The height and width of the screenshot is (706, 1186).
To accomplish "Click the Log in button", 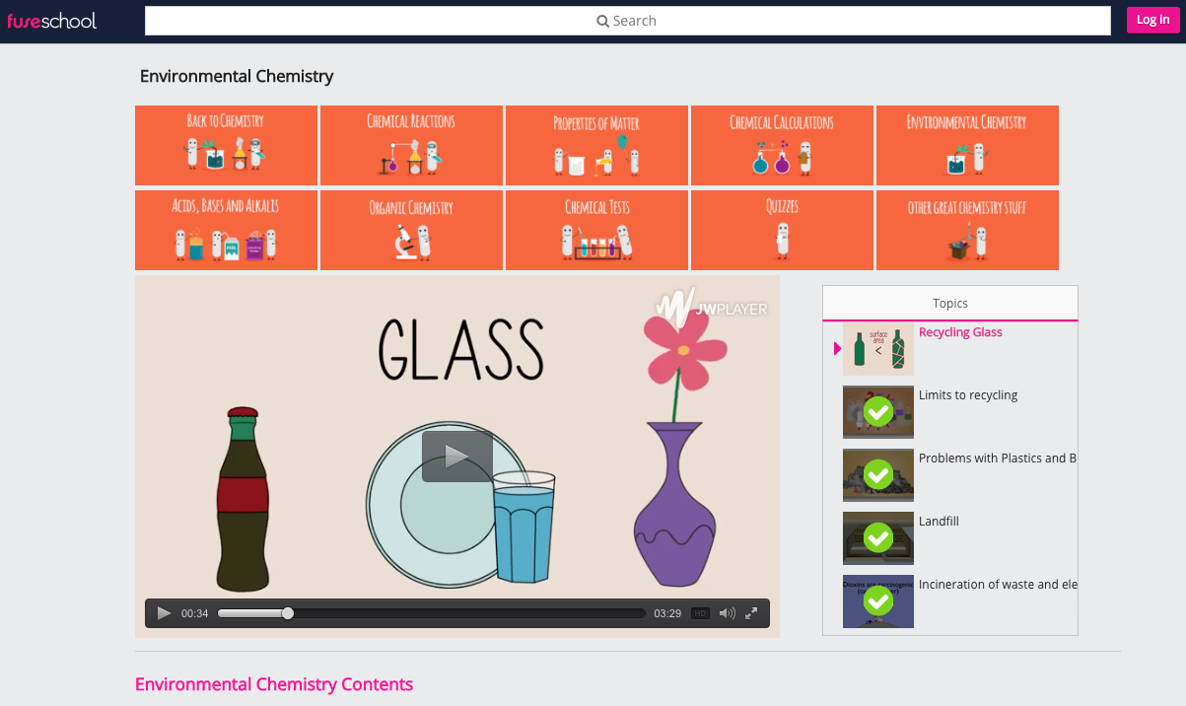I will [x=1151, y=20].
